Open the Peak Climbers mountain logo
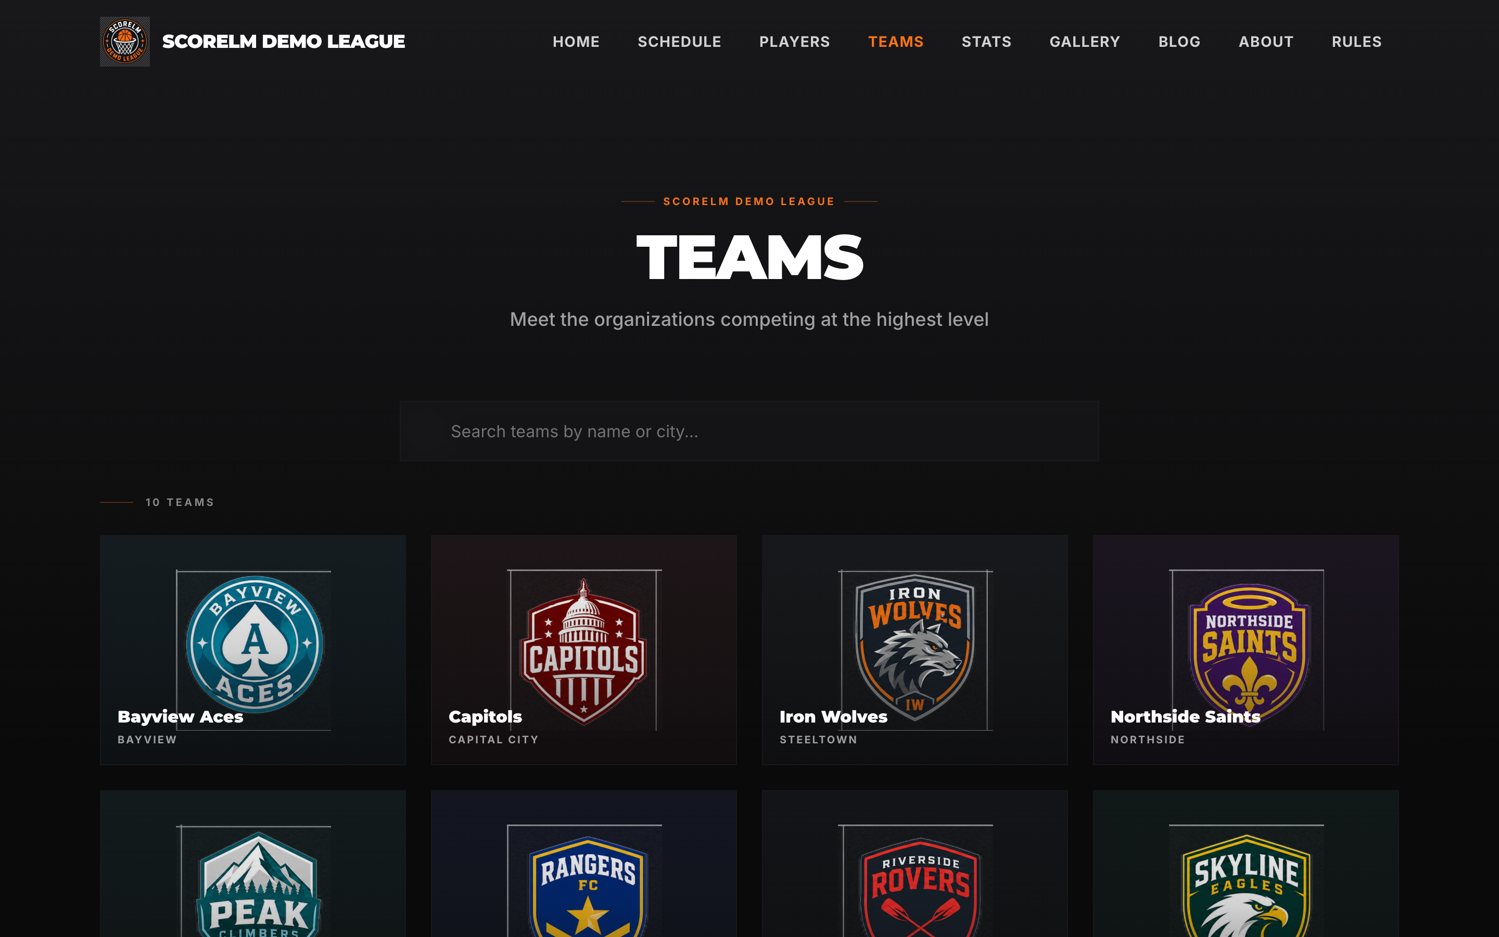This screenshot has width=1499, height=937. coord(258,884)
